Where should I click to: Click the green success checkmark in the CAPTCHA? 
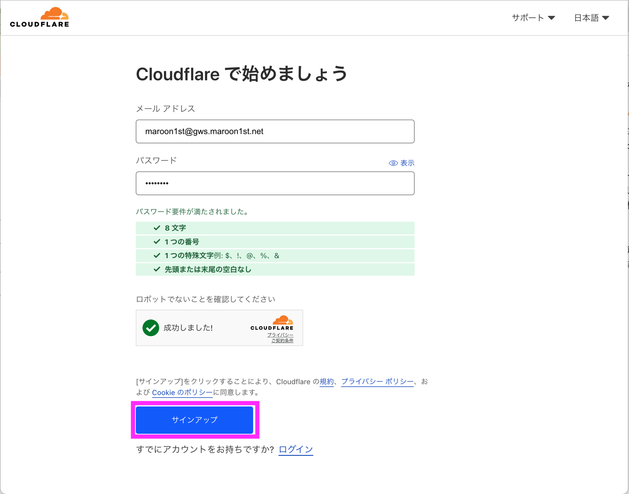[x=151, y=328]
